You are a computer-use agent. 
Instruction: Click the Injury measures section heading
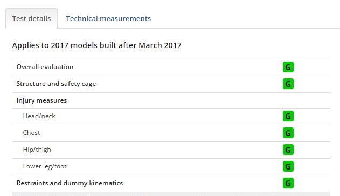click(x=41, y=100)
